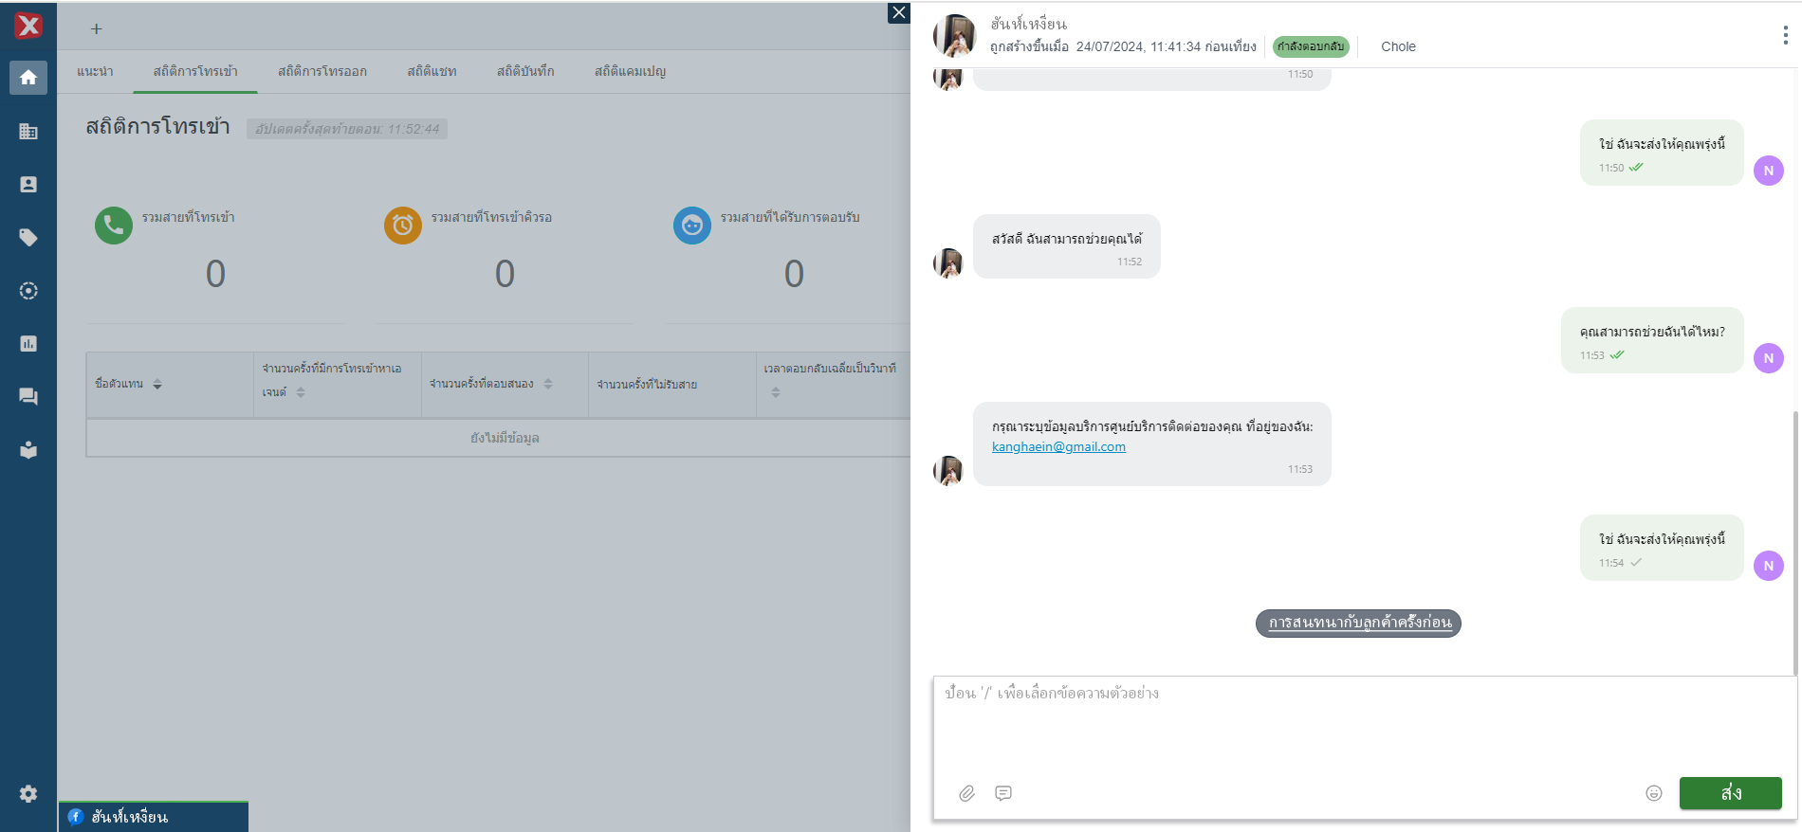Open the contacts icon in sidebar

click(x=28, y=185)
